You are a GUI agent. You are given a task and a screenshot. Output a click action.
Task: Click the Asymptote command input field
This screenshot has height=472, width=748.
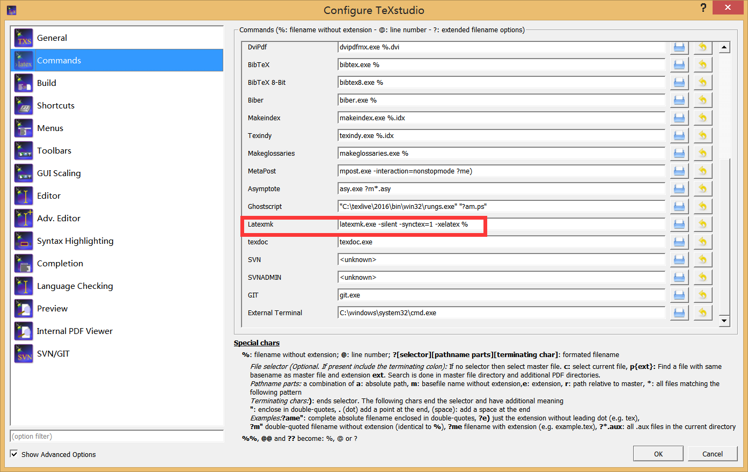tap(501, 189)
